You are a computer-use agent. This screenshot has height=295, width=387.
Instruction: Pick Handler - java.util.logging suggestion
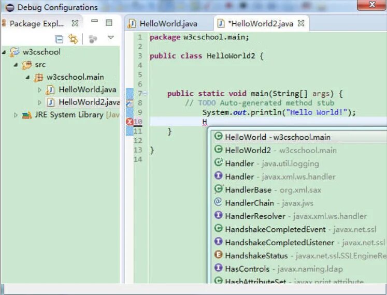(298, 164)
